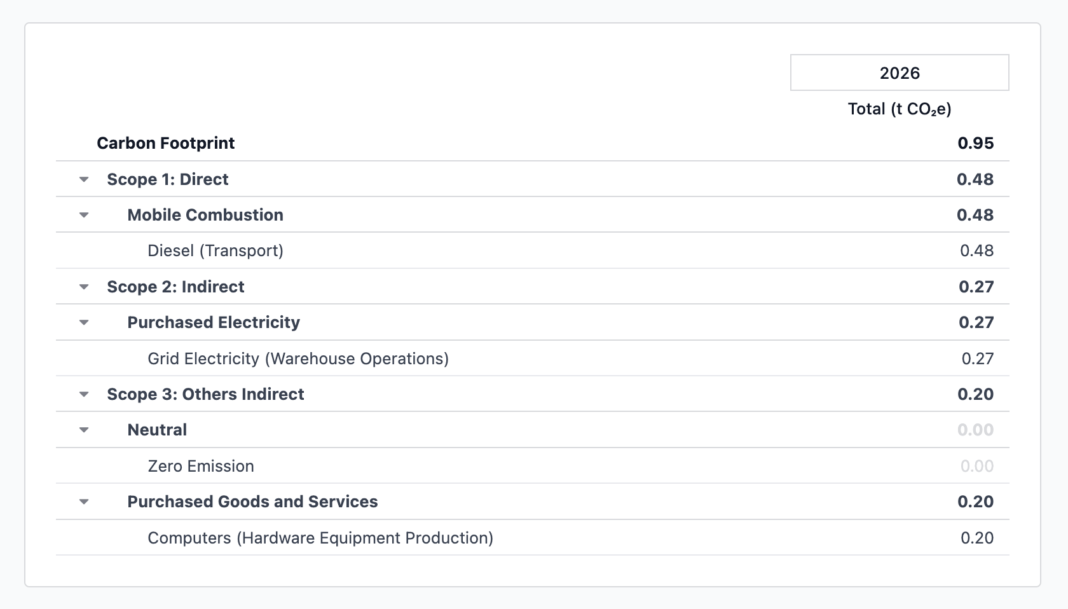Click the Diesel (Transport) value 0.48
1068x609 pixels.
pyautogui.click(x=976, y=251)
